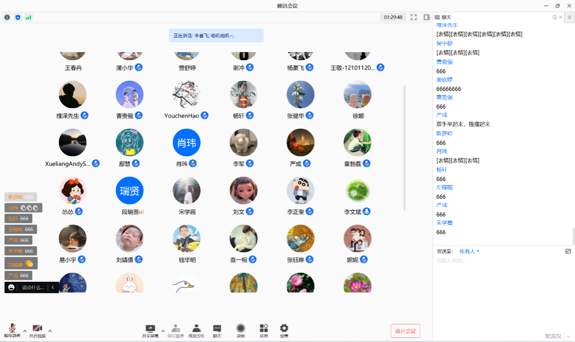Open the members (成员) list
575x342 pixels.
196,330
